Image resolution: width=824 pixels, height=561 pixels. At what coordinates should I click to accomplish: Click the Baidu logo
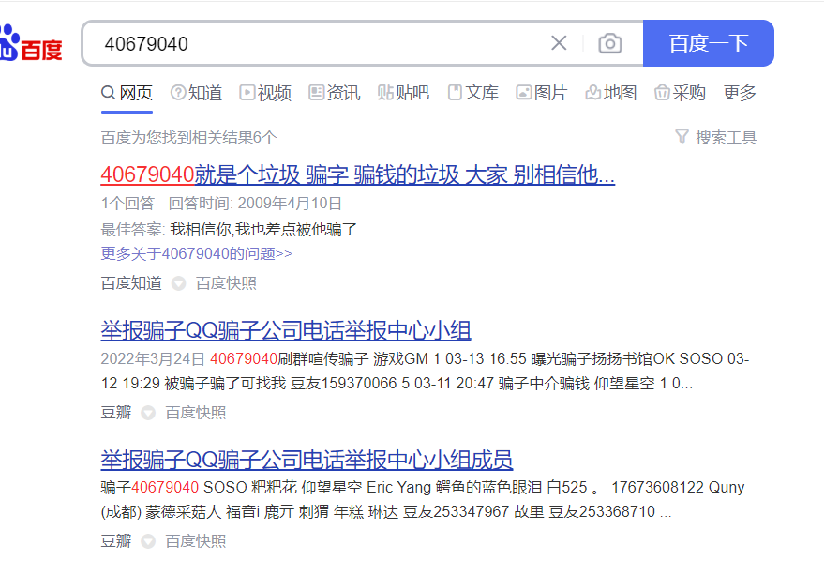31,44
